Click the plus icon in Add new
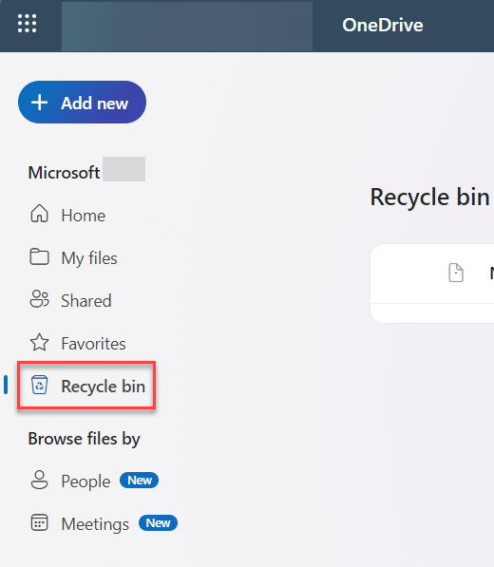 pyautogui.click(x=39, y=103)
